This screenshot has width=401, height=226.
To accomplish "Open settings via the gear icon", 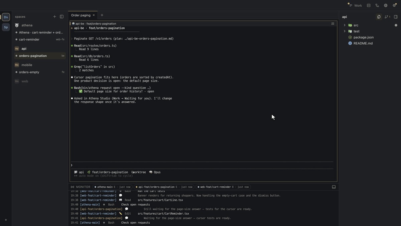I will (x=394, y=5).
